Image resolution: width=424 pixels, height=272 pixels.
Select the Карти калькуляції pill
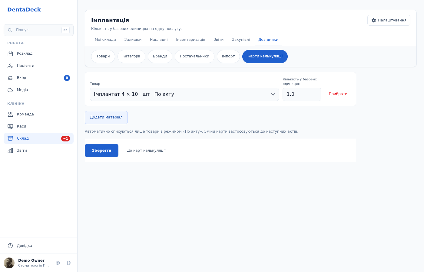(x=265, y=57)
